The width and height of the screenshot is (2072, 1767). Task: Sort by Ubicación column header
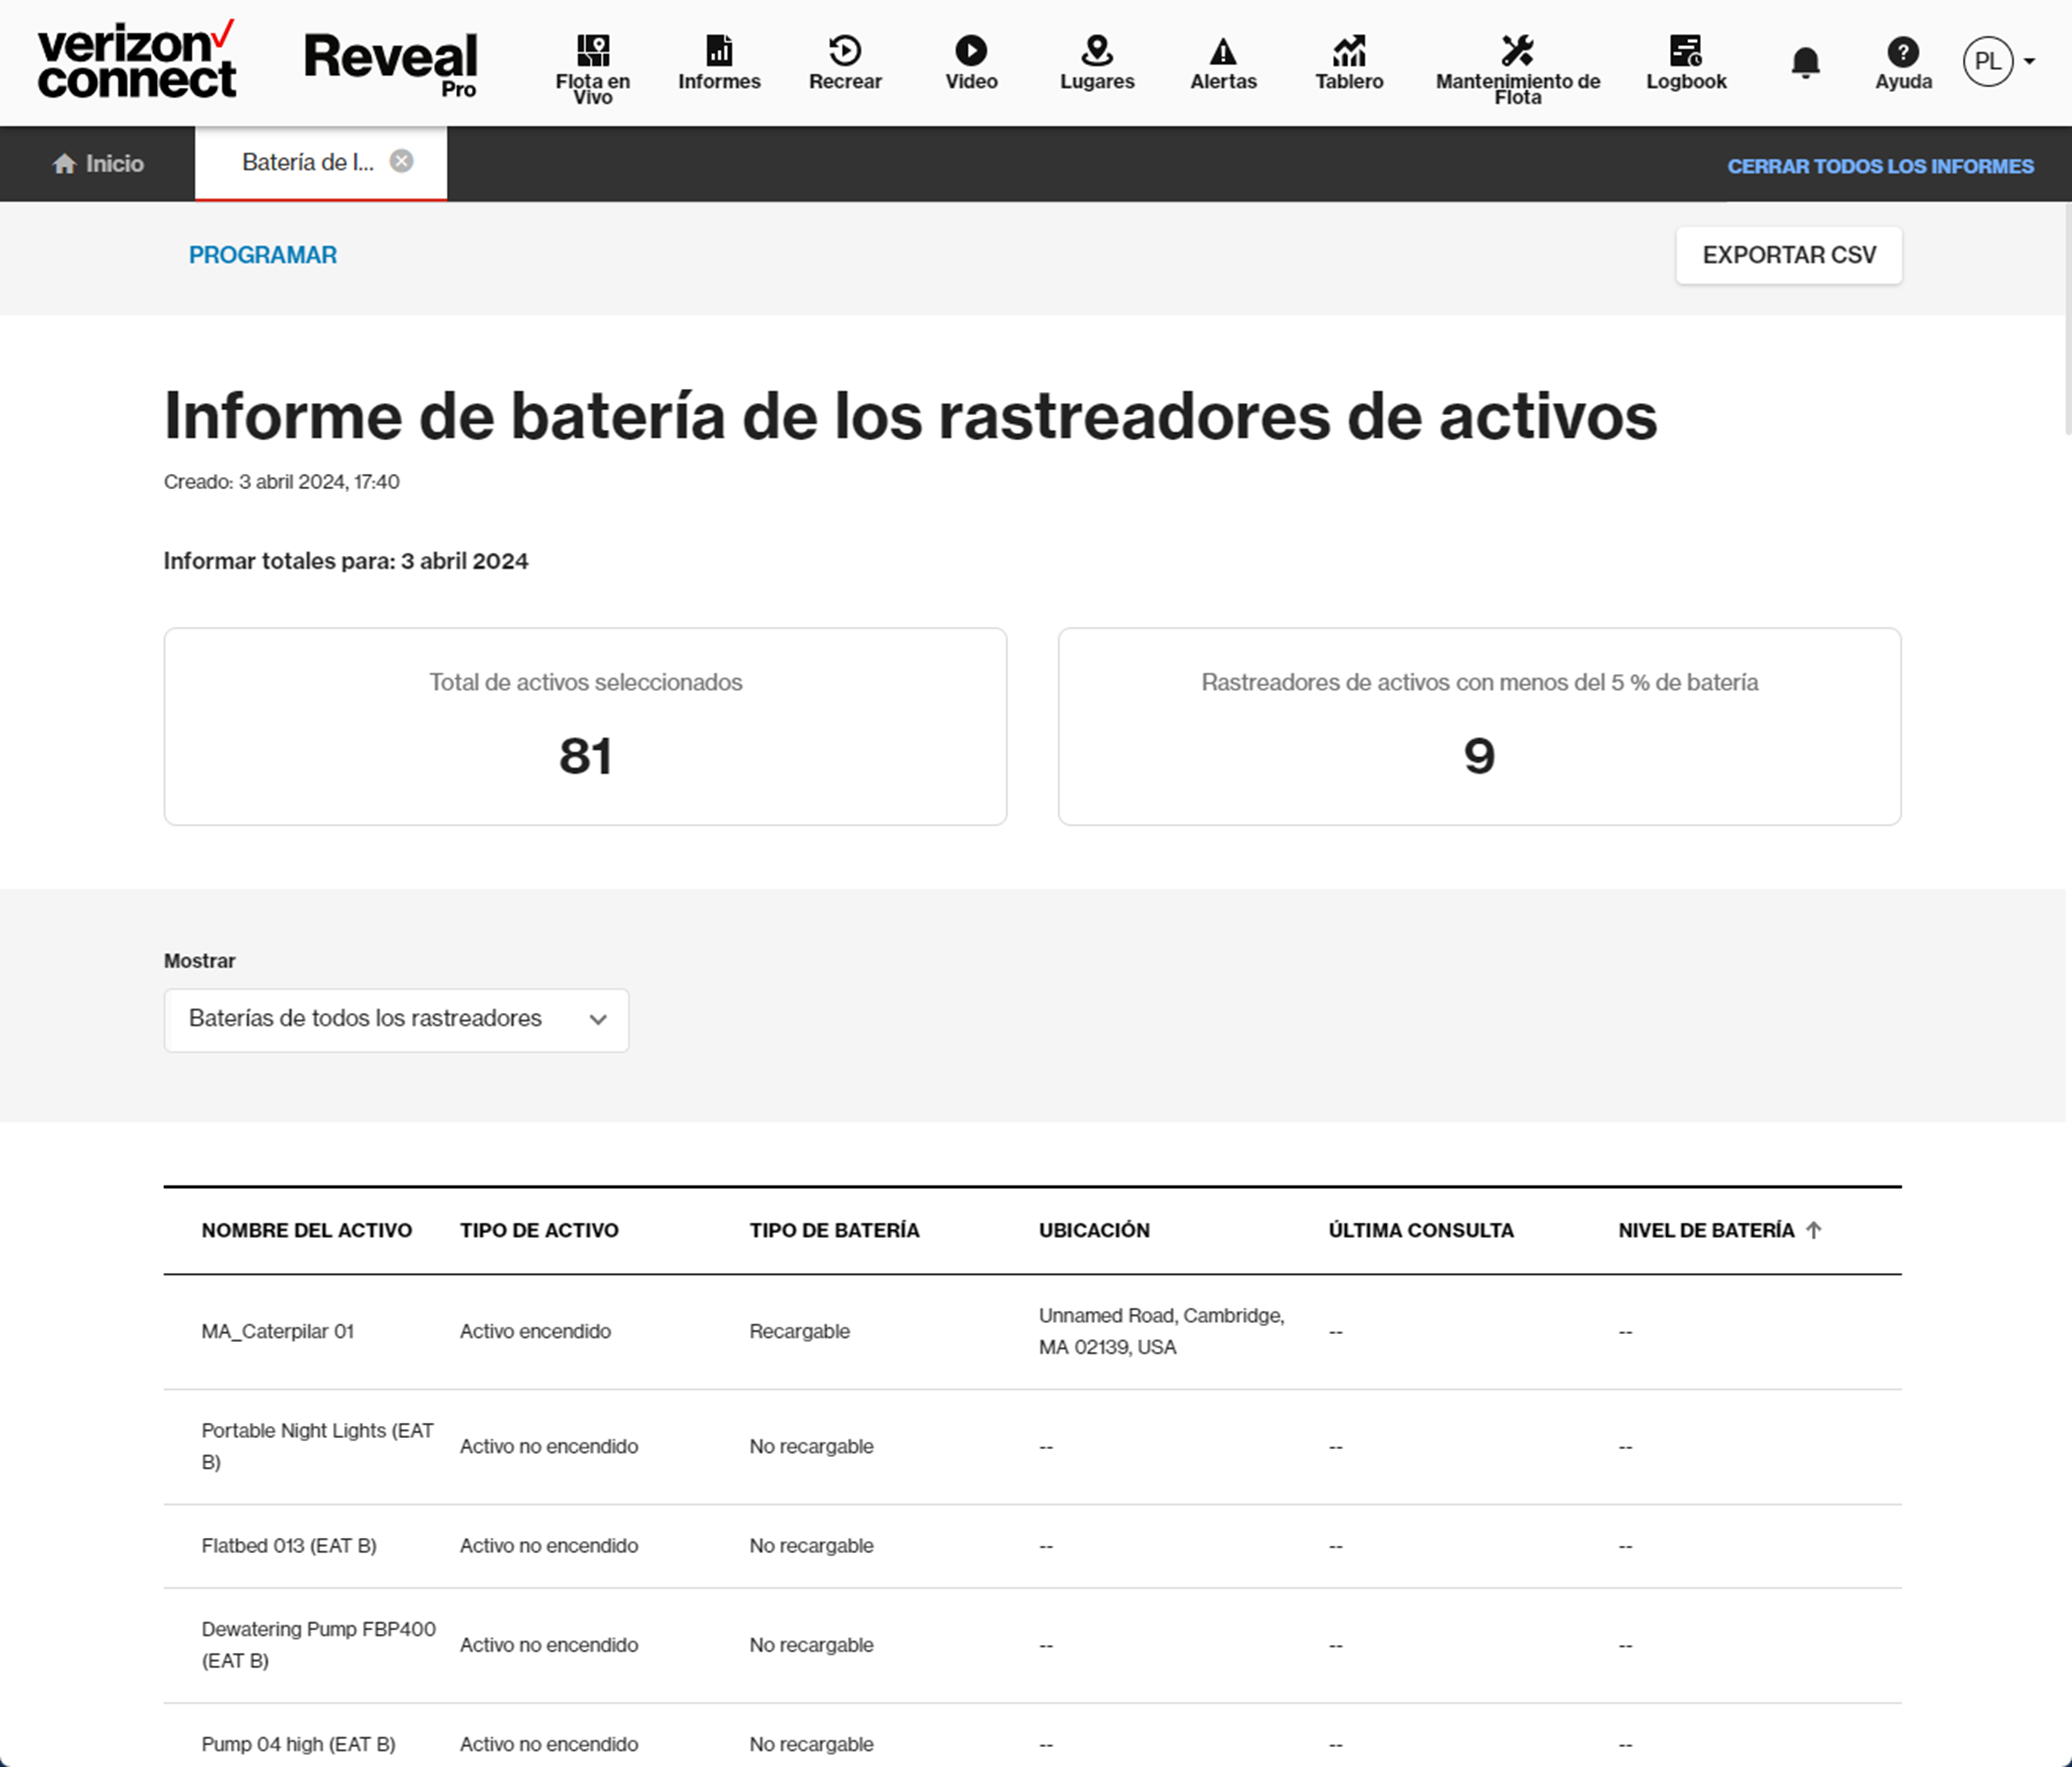pos(1094,1230)
